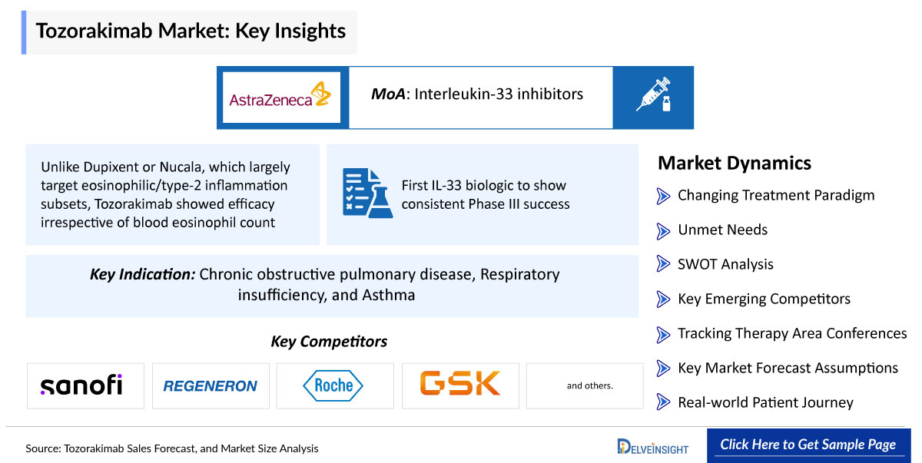Click Here to Get Sample Page
The image size is (922, 463).
tap(808, 445)
